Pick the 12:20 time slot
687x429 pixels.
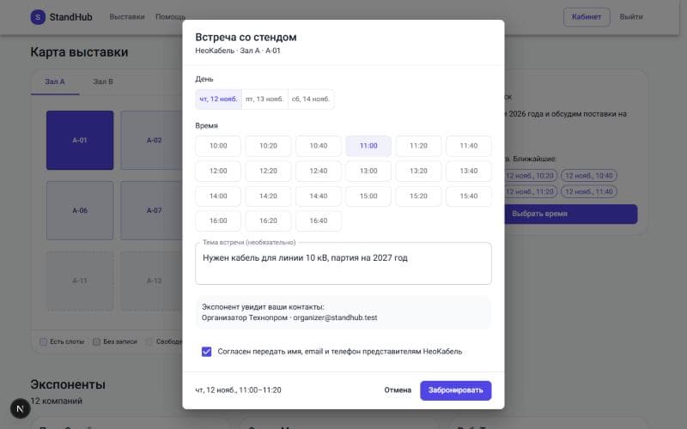pos(268,171)
